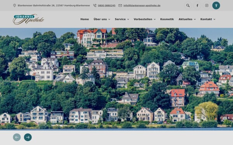Call the phone number 0800 0860245
The image size is (233, 145).
[106, 5]
